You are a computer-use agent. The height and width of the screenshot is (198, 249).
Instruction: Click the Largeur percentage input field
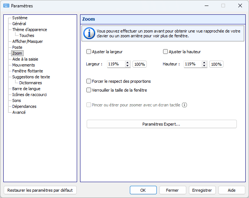tap(116, 64)
